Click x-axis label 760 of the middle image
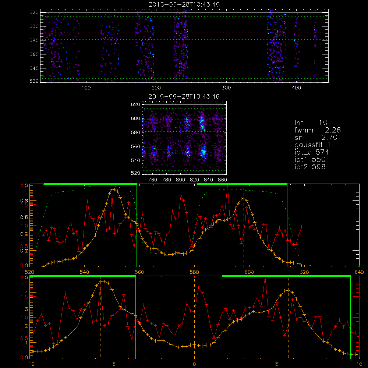The width and height of the screenshot is (368, 368). [x=153, y=180]
